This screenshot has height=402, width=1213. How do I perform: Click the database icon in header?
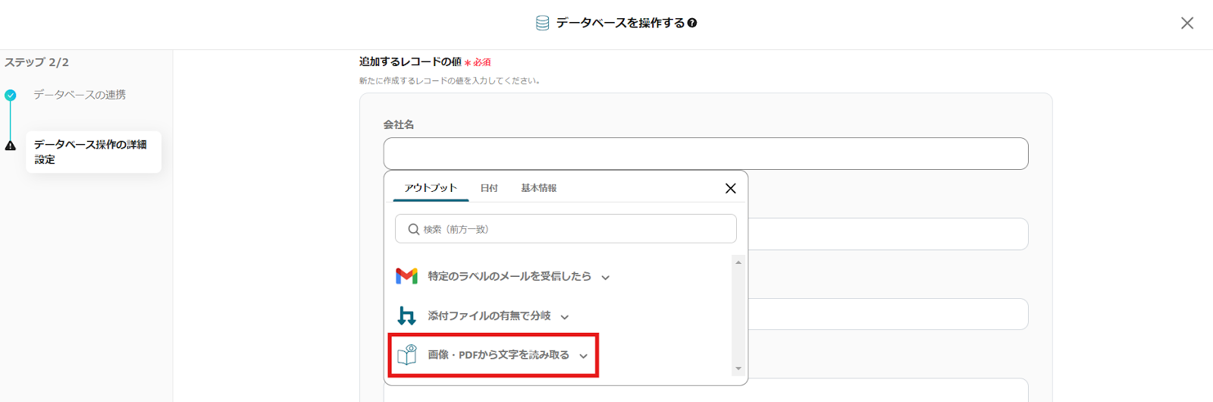tap(542, 23)
